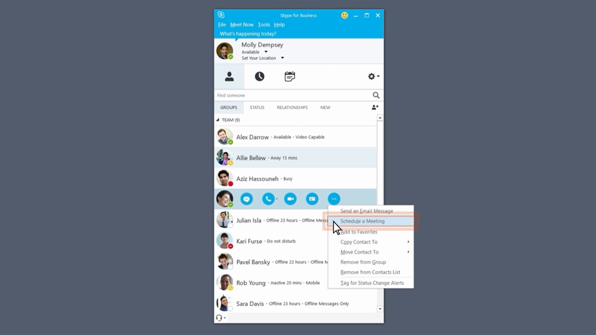This screenshot has height=335, width=596.
Task: Click the video call icon
Action: [x=290, y=199]
